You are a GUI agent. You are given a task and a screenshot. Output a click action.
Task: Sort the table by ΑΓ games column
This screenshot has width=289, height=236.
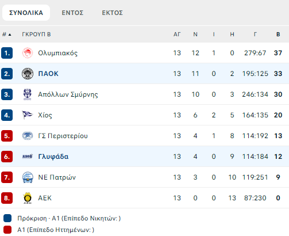[x=177, y=35]
